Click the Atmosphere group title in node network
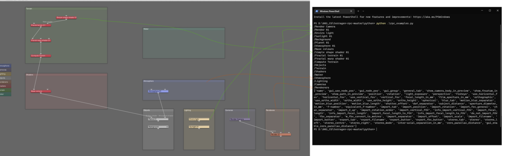 [148, 81]
